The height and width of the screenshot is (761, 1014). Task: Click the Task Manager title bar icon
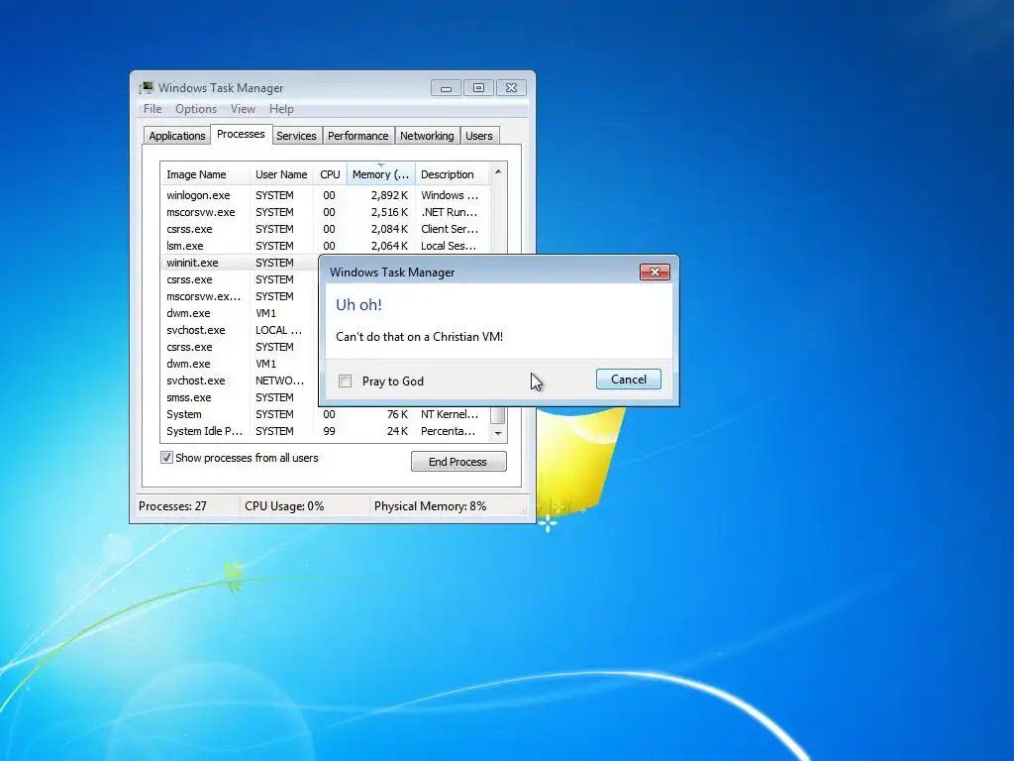pos(147,87)
